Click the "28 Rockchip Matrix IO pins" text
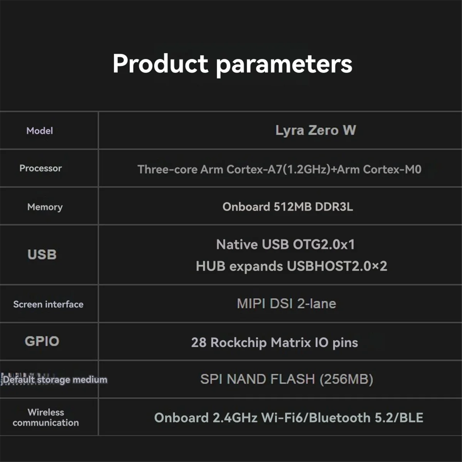Screen dimensions: 462x462 pyautogui.click(x=275, y=342)
